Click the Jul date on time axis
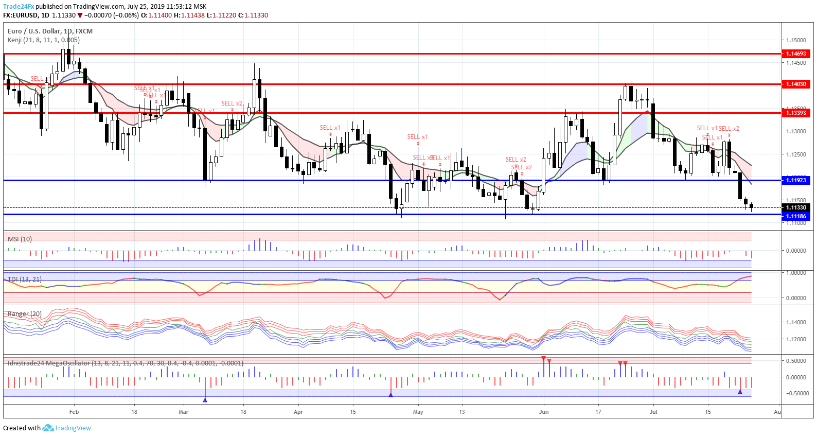Image resolution: width=817 pixels, height=437 pixels. click(653, 412)
